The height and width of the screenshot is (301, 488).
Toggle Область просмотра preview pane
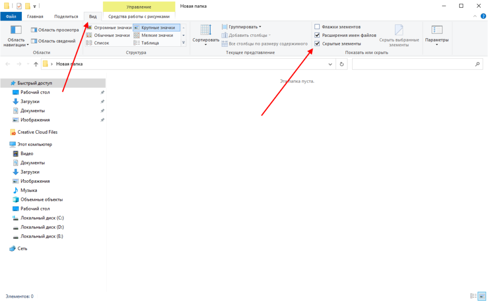point(55,30)
